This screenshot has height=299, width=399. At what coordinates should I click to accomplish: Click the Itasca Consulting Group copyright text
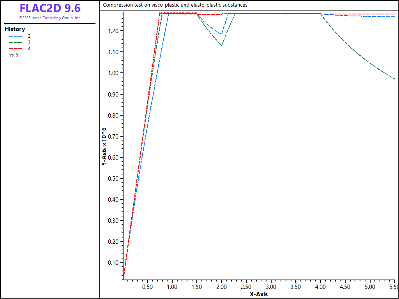click(x=50, y=18)
